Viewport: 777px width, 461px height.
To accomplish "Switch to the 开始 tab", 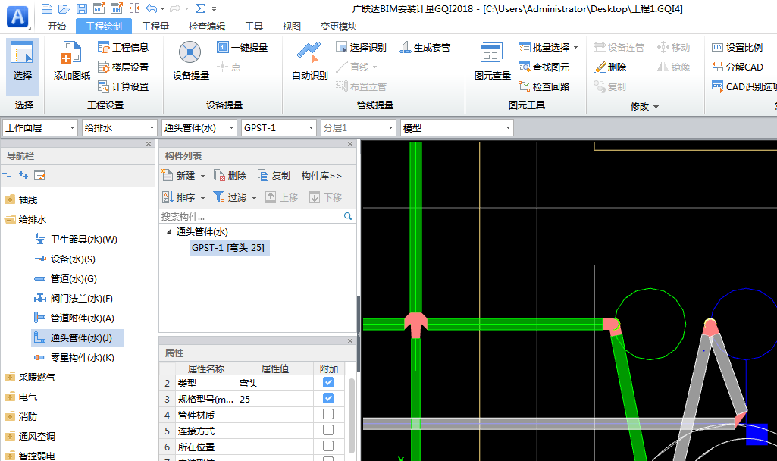I will tap(57, 27).
